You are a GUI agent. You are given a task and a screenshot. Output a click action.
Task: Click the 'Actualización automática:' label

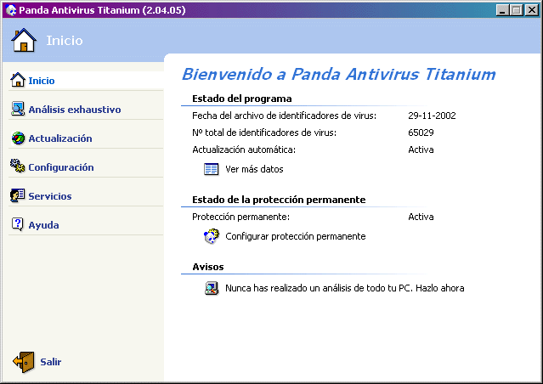244,150
